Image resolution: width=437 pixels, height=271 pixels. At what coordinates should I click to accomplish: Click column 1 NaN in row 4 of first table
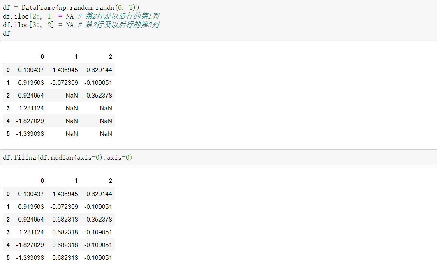(72, 121)
